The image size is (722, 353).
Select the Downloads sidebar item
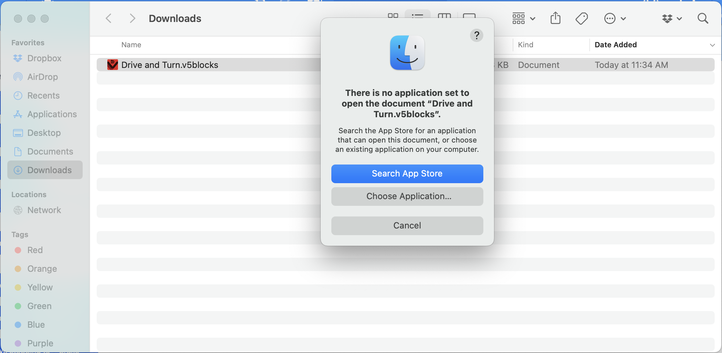tap(45, 170)
